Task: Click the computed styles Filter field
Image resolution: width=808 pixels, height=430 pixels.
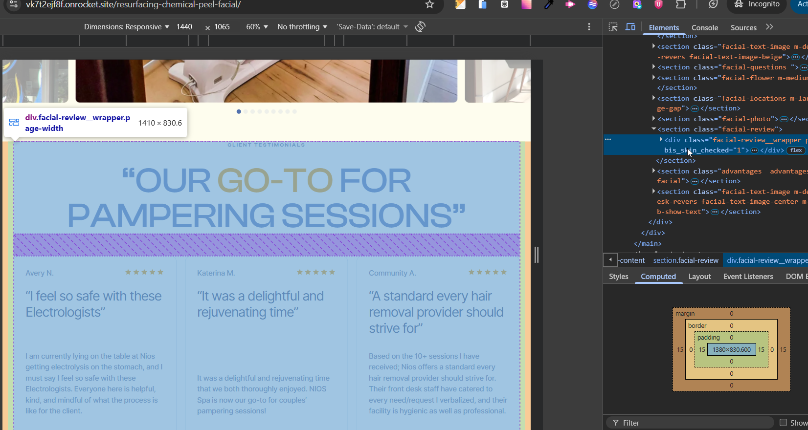Action: click(x=695, y=423)
